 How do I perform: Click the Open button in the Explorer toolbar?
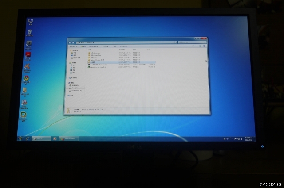coord(83,46)
